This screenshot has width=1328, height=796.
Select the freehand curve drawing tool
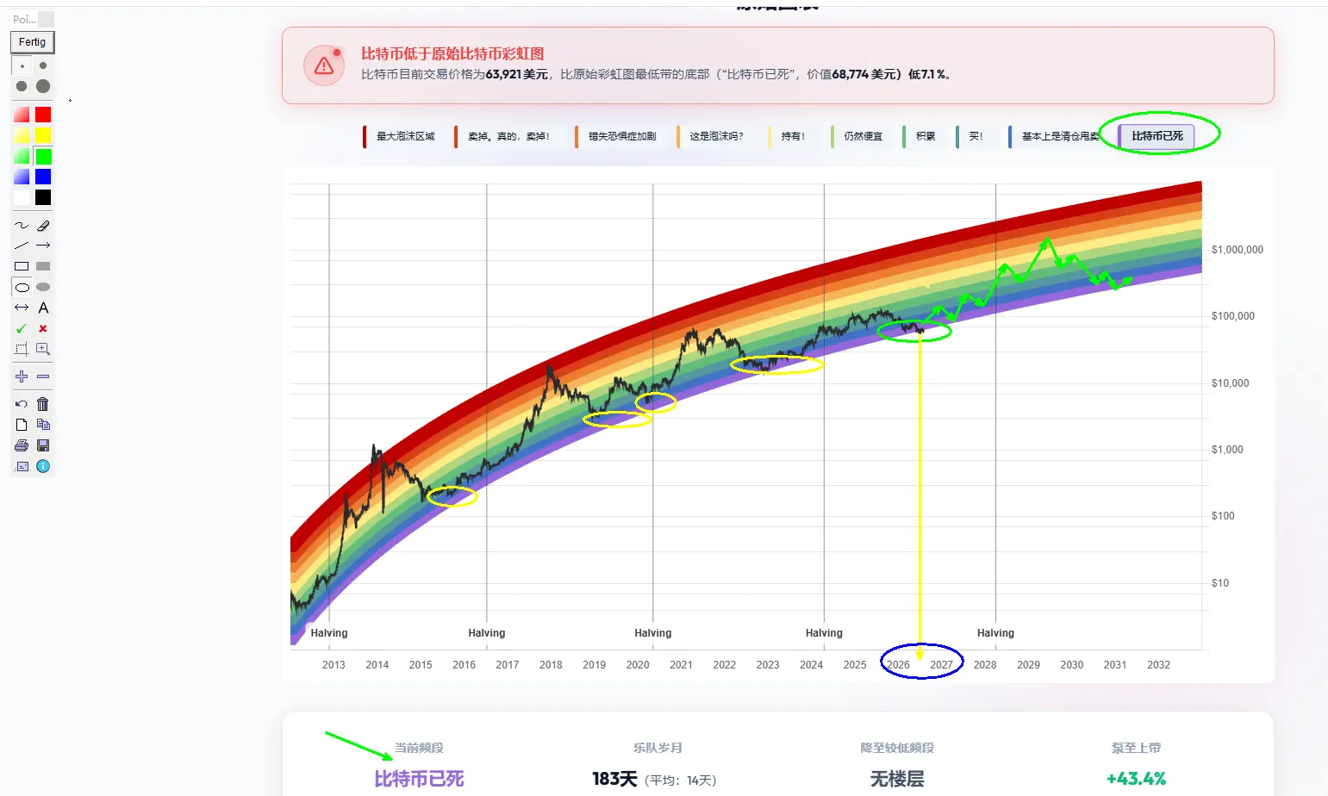[22, 226]
